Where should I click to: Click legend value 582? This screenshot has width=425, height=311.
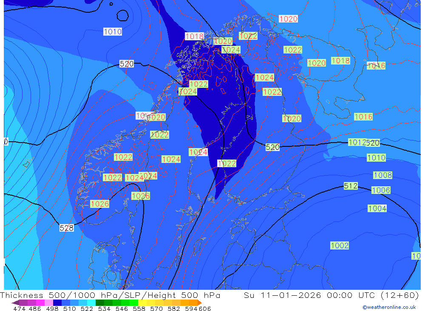point(174,309)
